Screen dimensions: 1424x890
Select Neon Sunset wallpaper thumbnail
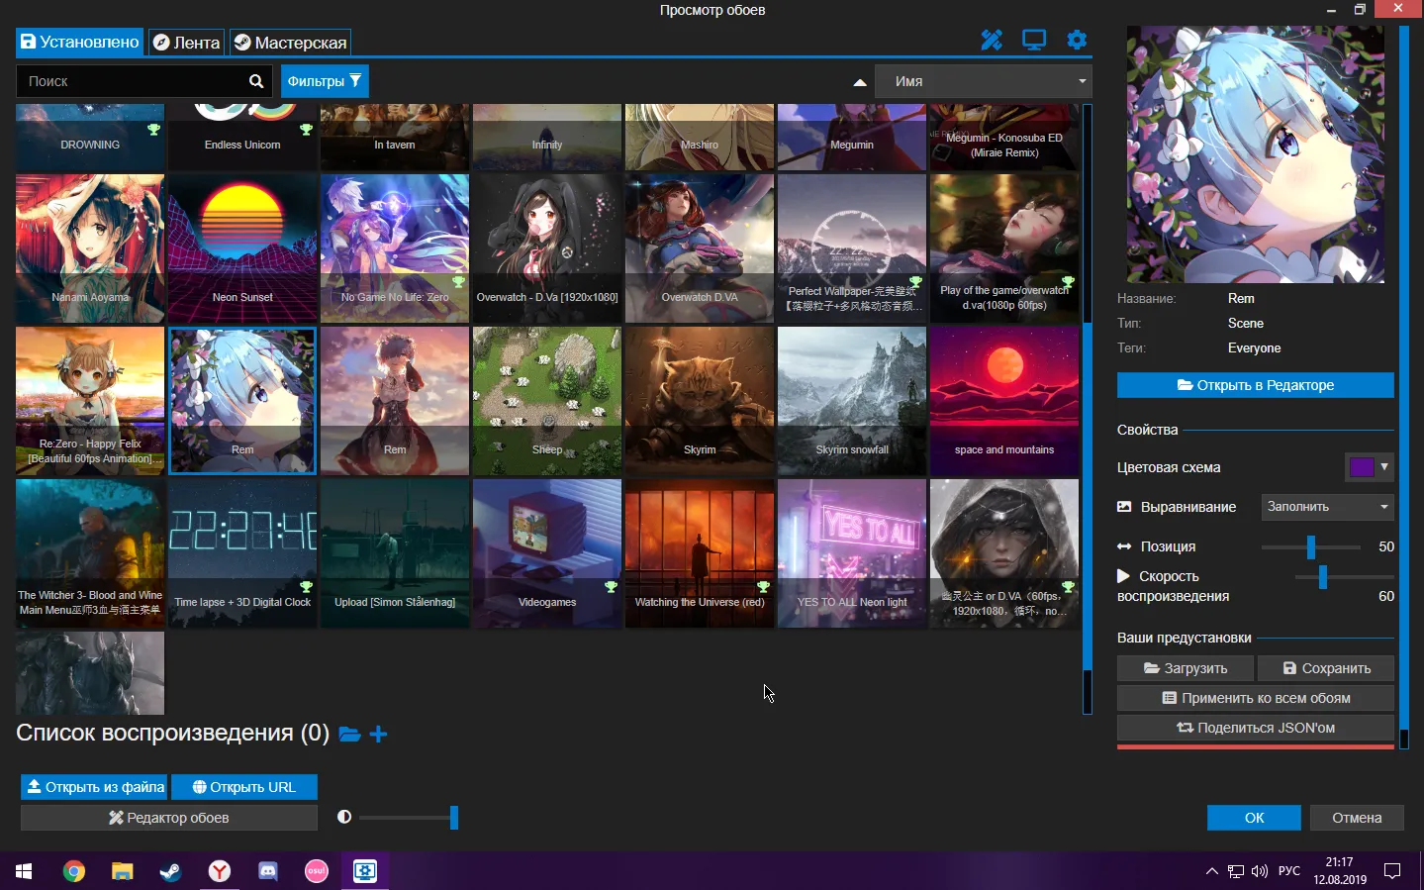point(242,248)
